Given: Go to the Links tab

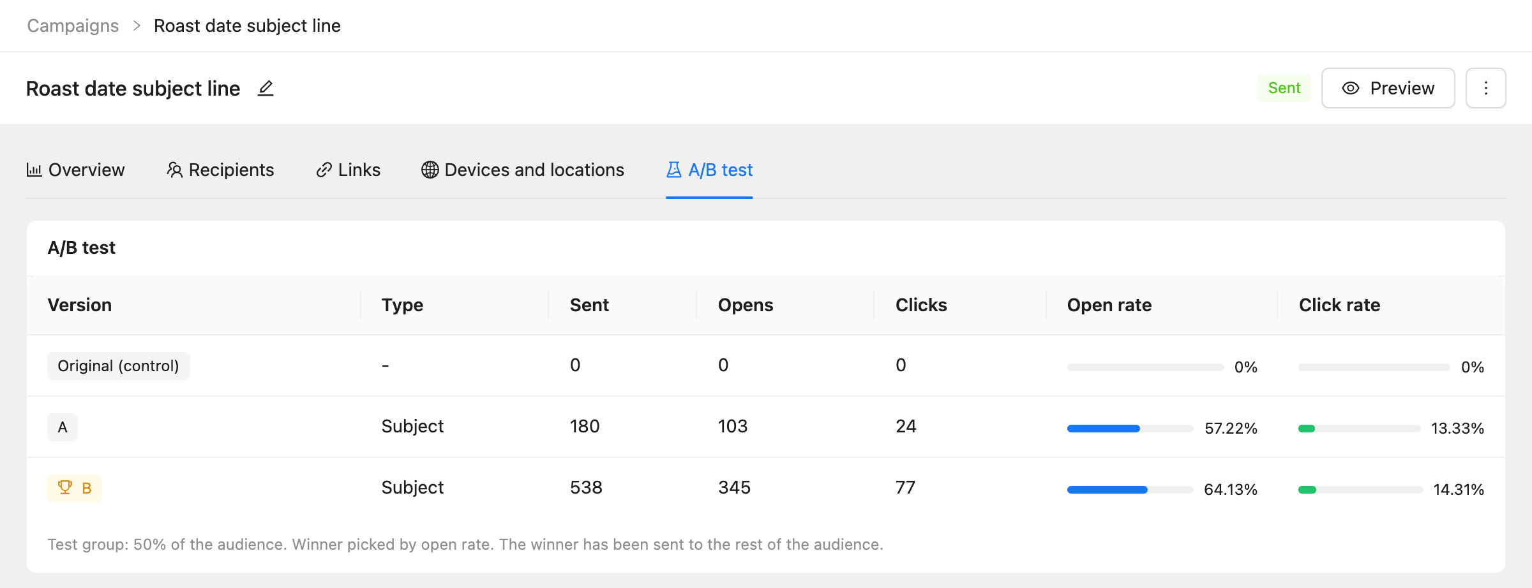Looking at the screenshot, I should (x=349, y=170).
